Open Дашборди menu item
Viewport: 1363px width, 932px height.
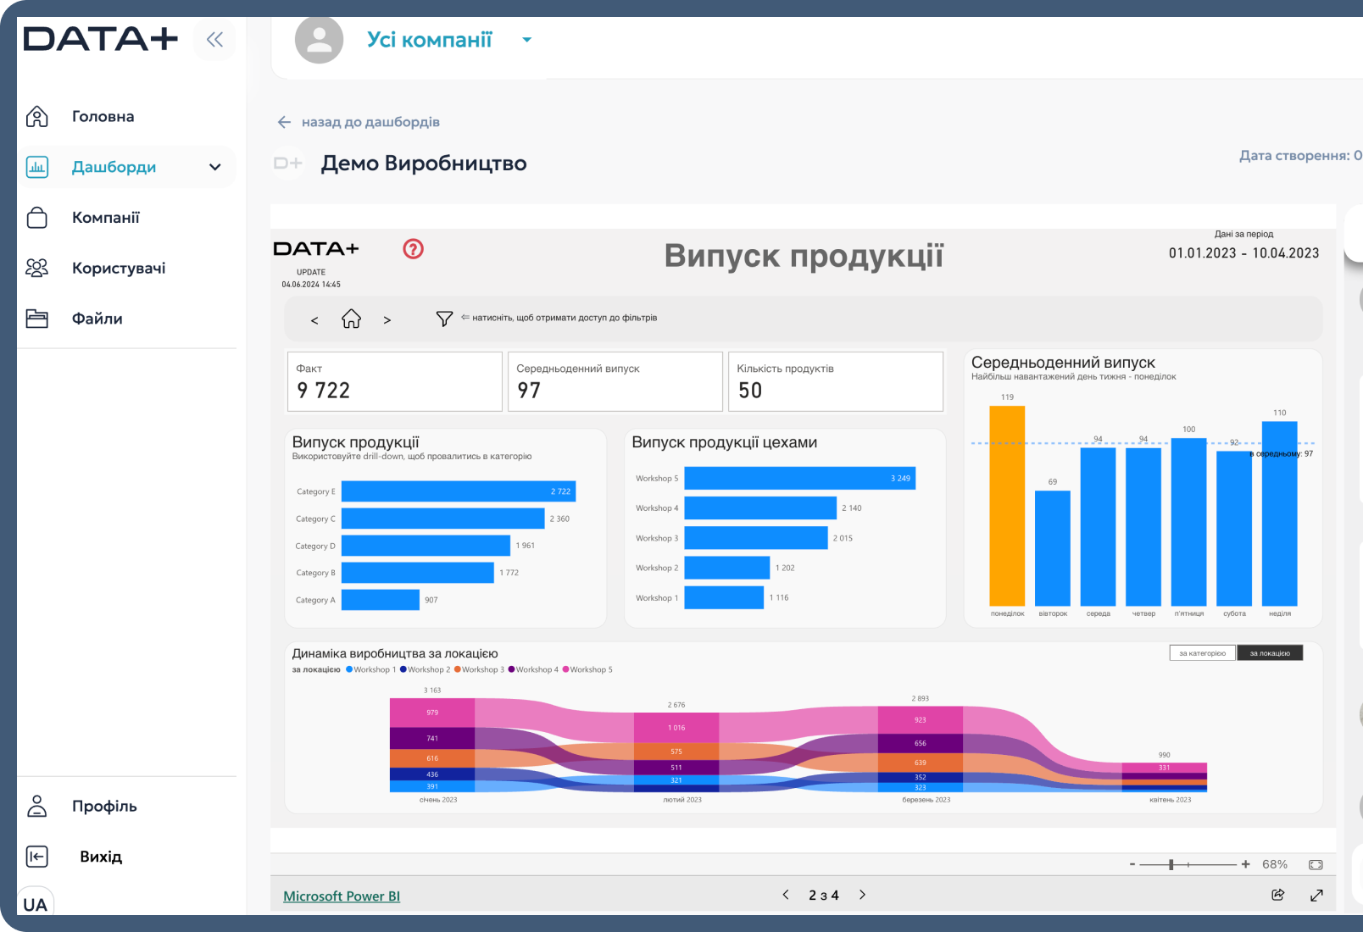tap(114, 167)
